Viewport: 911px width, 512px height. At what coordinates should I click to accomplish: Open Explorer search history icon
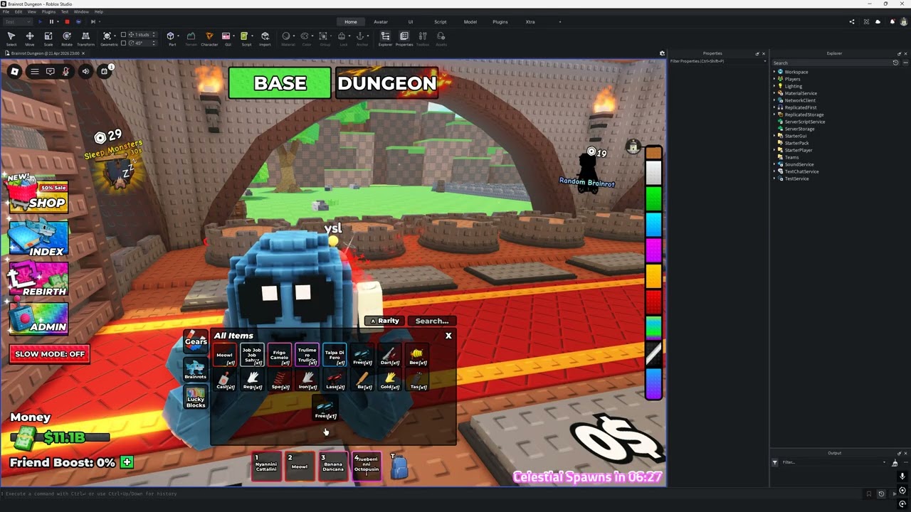(895, 63)
